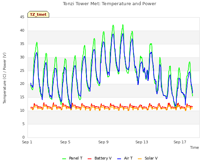Toggle the Panel T legend entry
This screenshot has height=165, width=220.
click(x=72, y=158)
